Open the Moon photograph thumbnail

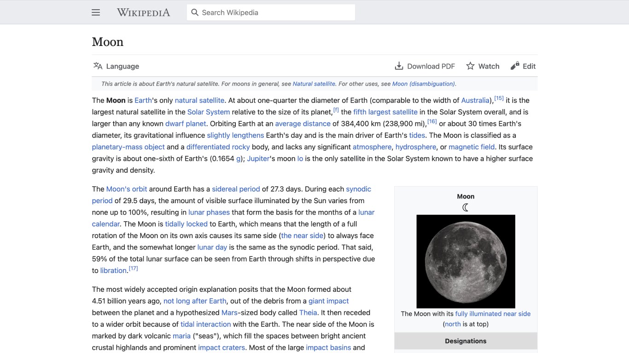466,261
